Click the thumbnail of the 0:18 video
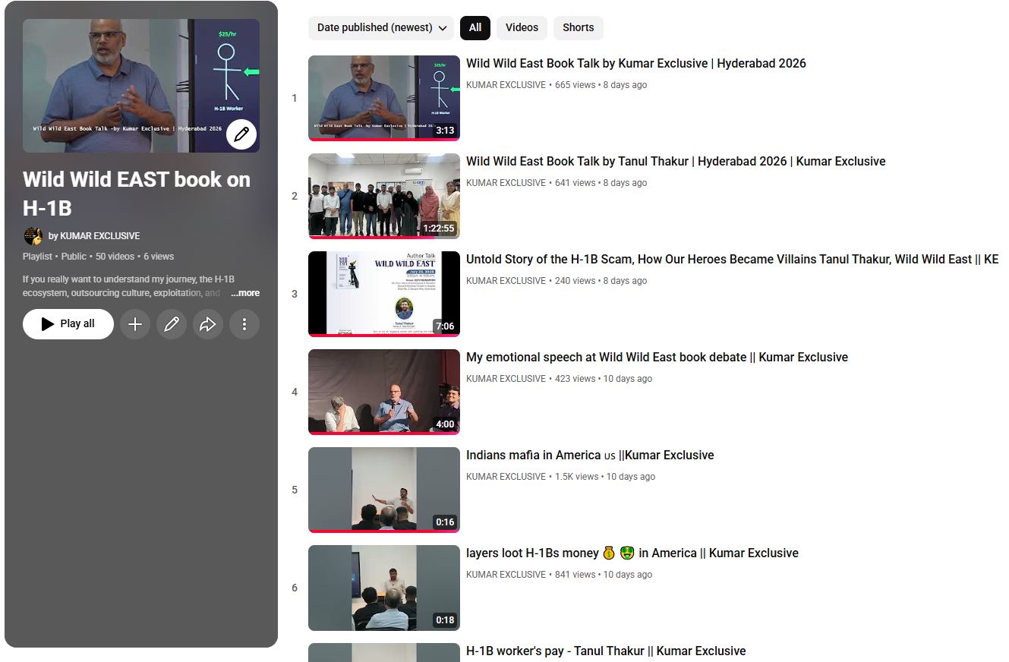 384,588
